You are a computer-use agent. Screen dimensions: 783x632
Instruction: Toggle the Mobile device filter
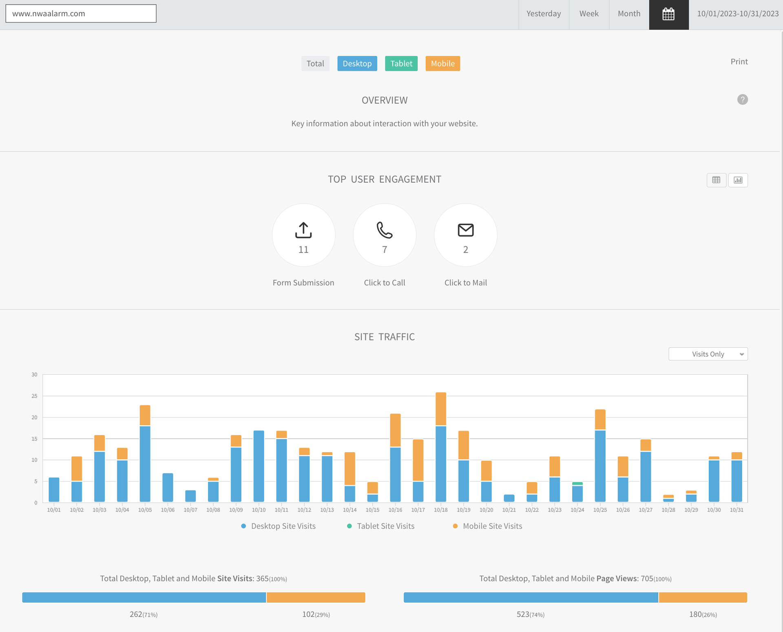pos(442,64)
